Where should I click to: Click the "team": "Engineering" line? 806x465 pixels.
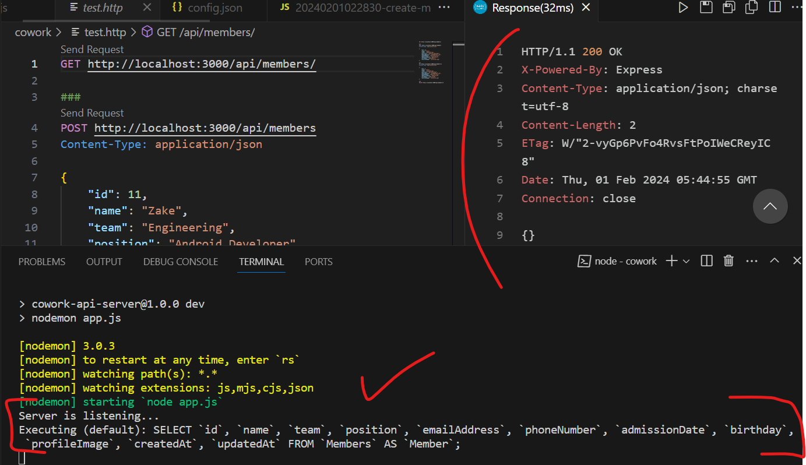pos(161,227)
